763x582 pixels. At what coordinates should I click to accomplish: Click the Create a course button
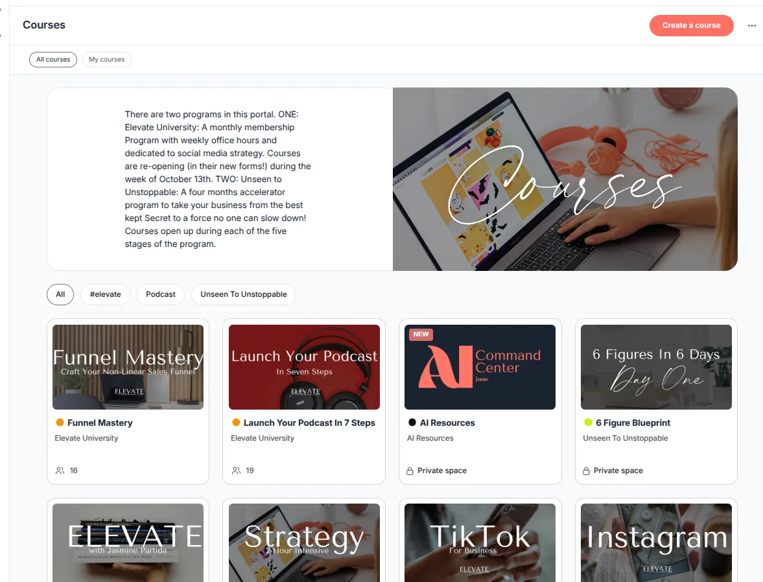pyautogui.click(x=691, y=25)
